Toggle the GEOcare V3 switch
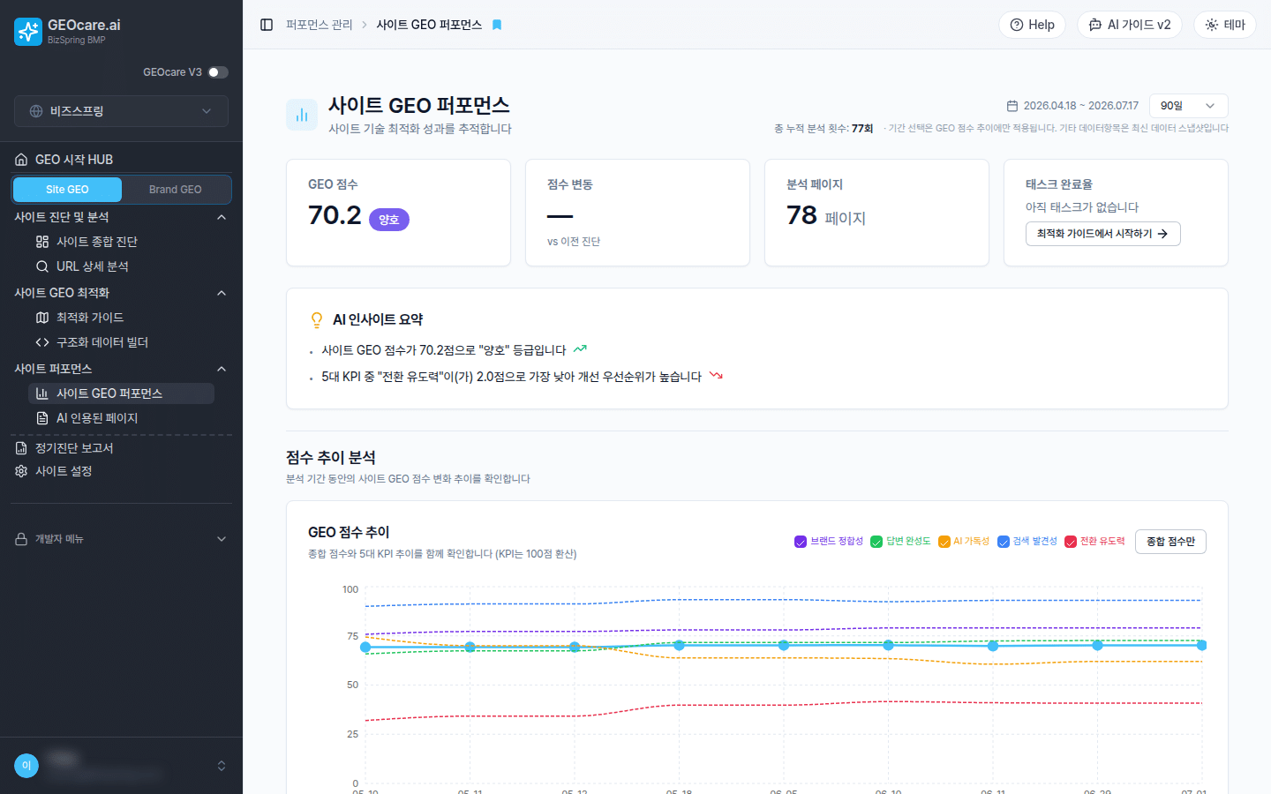 point(218,72)
